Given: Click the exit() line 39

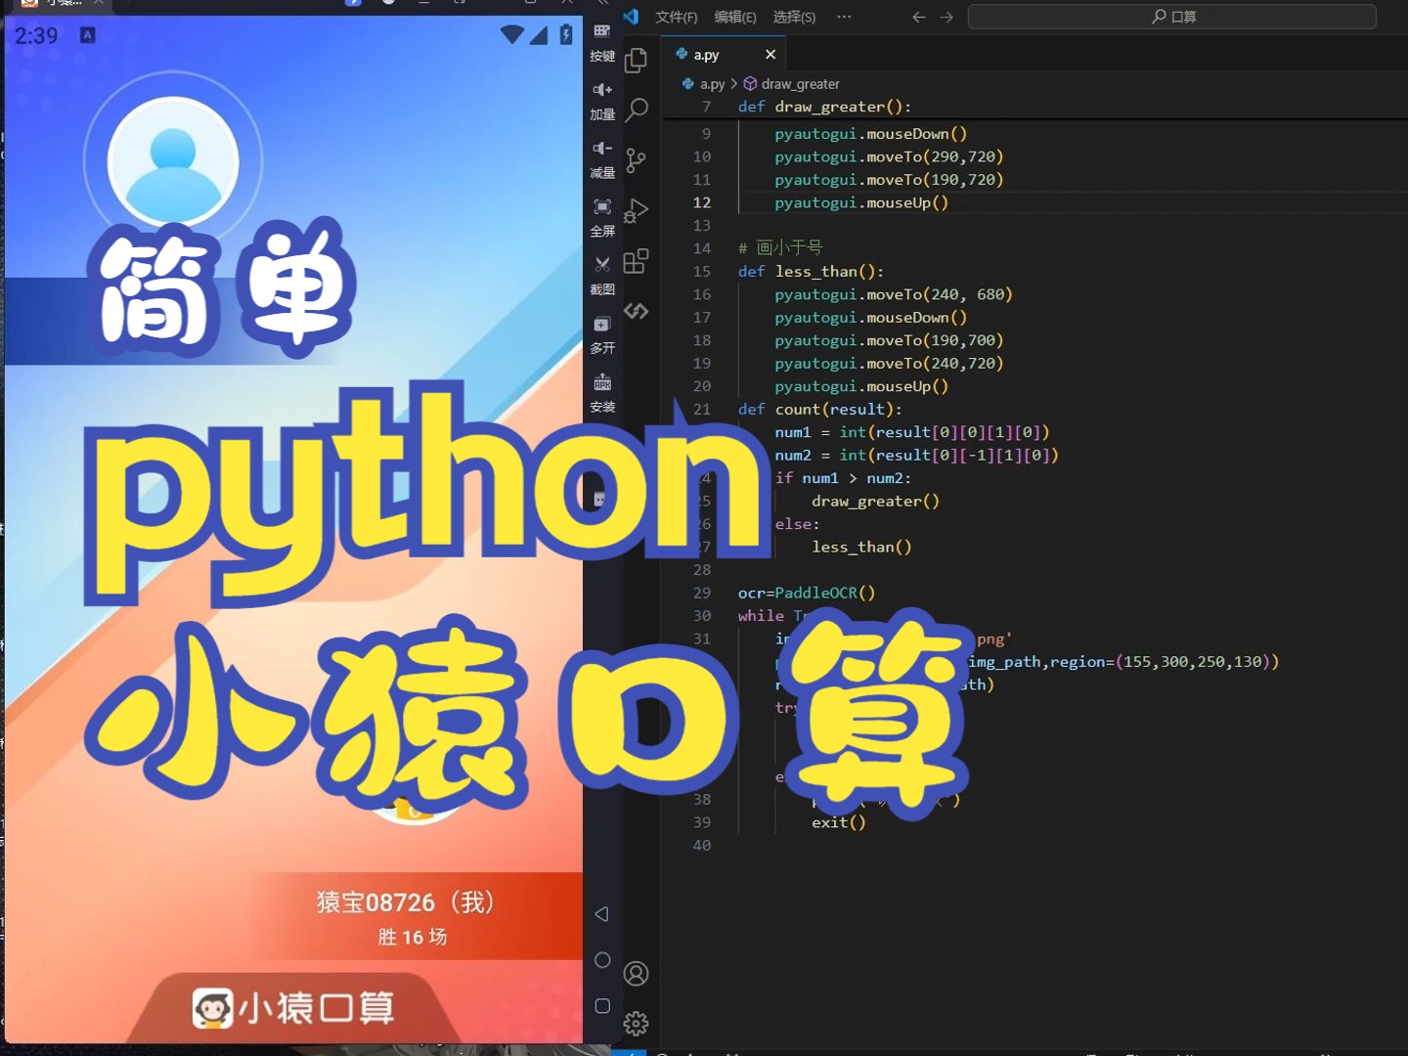Looking at the screenshot, I should click(838, 822).
